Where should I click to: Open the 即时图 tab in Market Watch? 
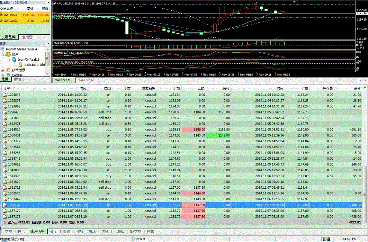[27, 37]
